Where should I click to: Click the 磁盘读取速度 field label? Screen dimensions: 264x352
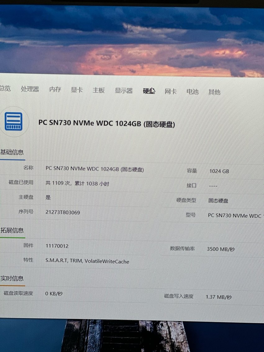click(18, 293)
